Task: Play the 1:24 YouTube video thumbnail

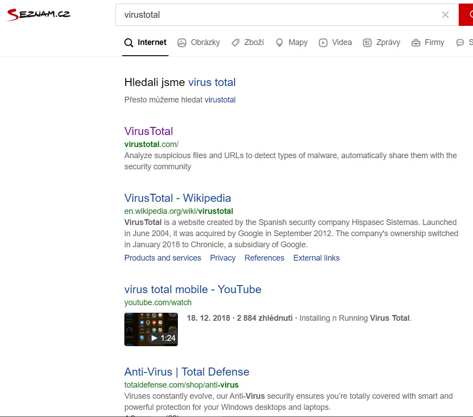Action: click(x=151, y=329)
